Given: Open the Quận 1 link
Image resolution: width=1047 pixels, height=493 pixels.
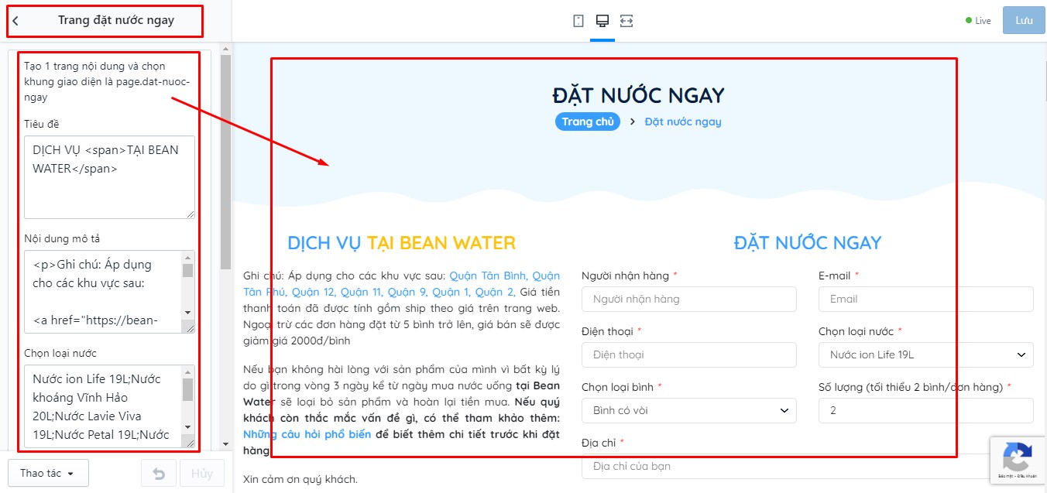Looking at the screenshot, I should [451, 292].
